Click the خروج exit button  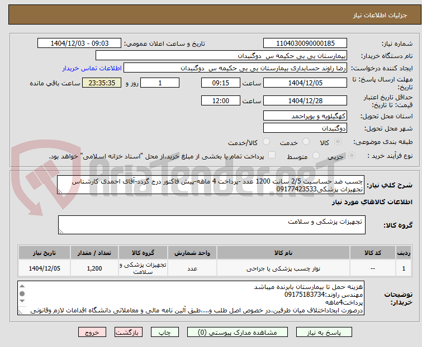(92, 332)
